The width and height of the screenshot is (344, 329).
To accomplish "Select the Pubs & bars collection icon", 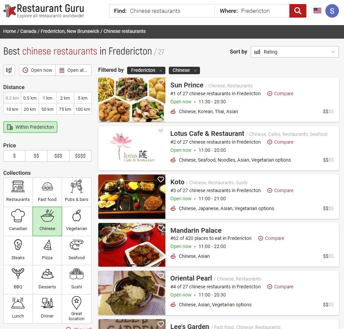I will [77, 192].
